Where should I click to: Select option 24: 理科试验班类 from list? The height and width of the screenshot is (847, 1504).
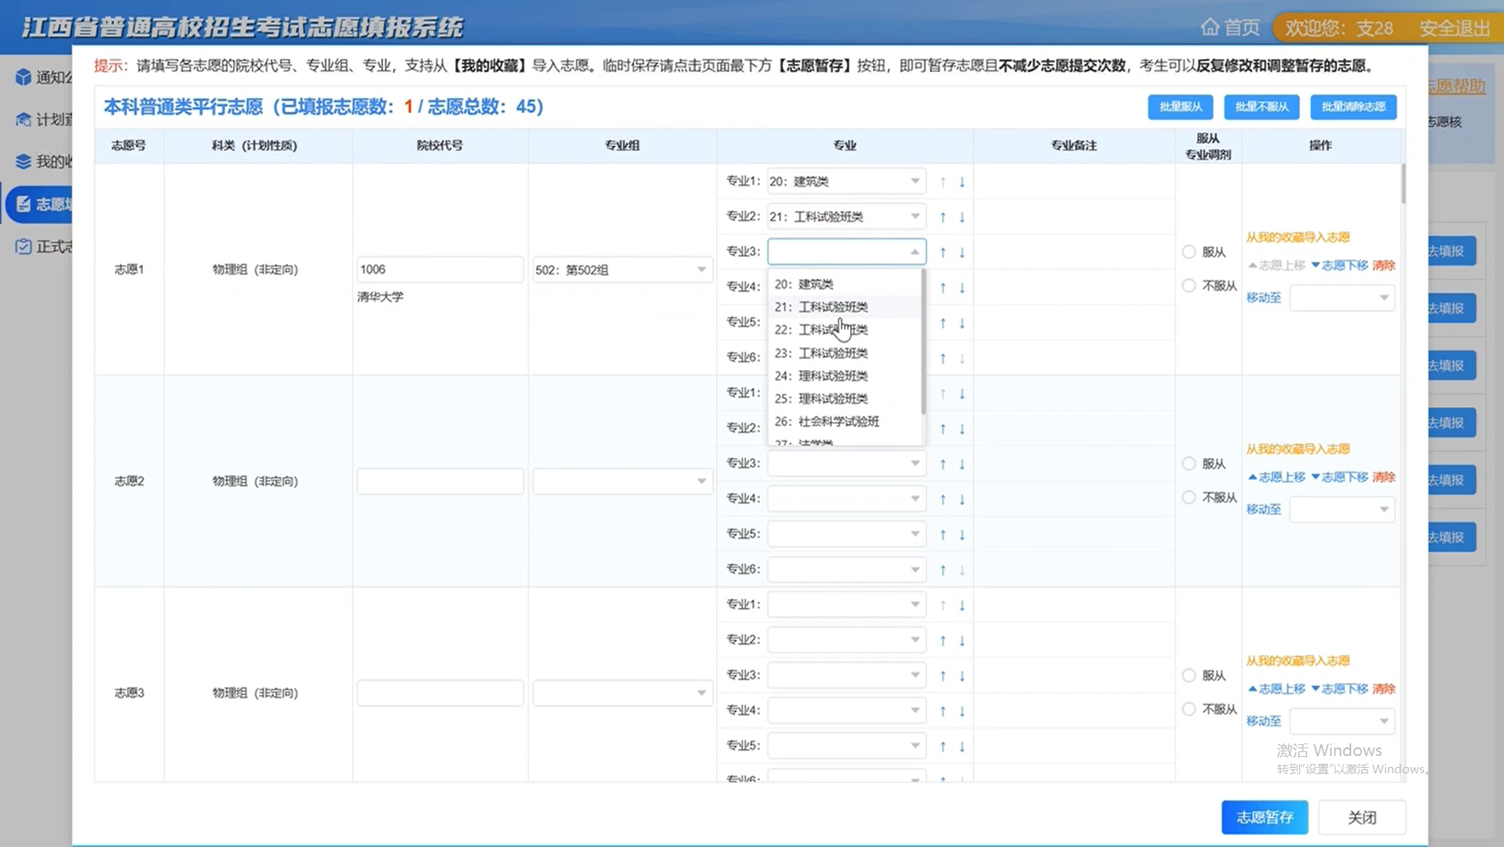832,376
